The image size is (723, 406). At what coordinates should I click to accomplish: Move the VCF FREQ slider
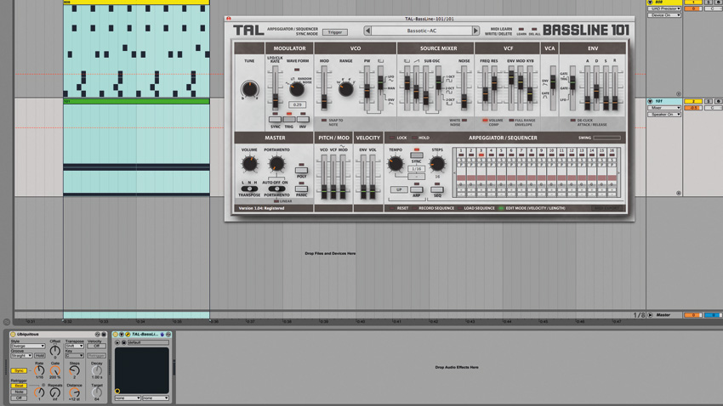pos(485,94)
